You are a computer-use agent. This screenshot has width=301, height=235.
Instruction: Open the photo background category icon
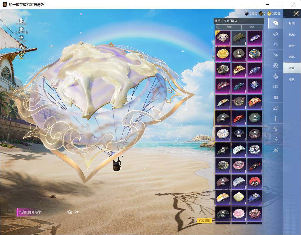coord(275,108)
